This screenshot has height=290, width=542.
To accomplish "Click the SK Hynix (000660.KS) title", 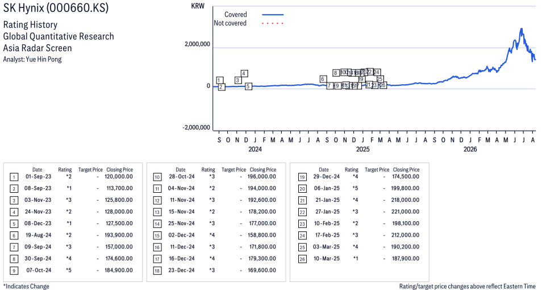I will coord(56,7).
